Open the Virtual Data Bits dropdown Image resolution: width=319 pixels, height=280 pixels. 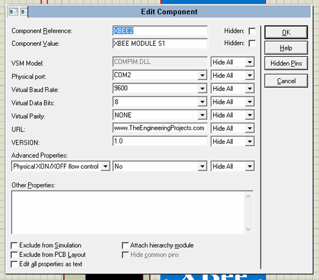[202, 102]
